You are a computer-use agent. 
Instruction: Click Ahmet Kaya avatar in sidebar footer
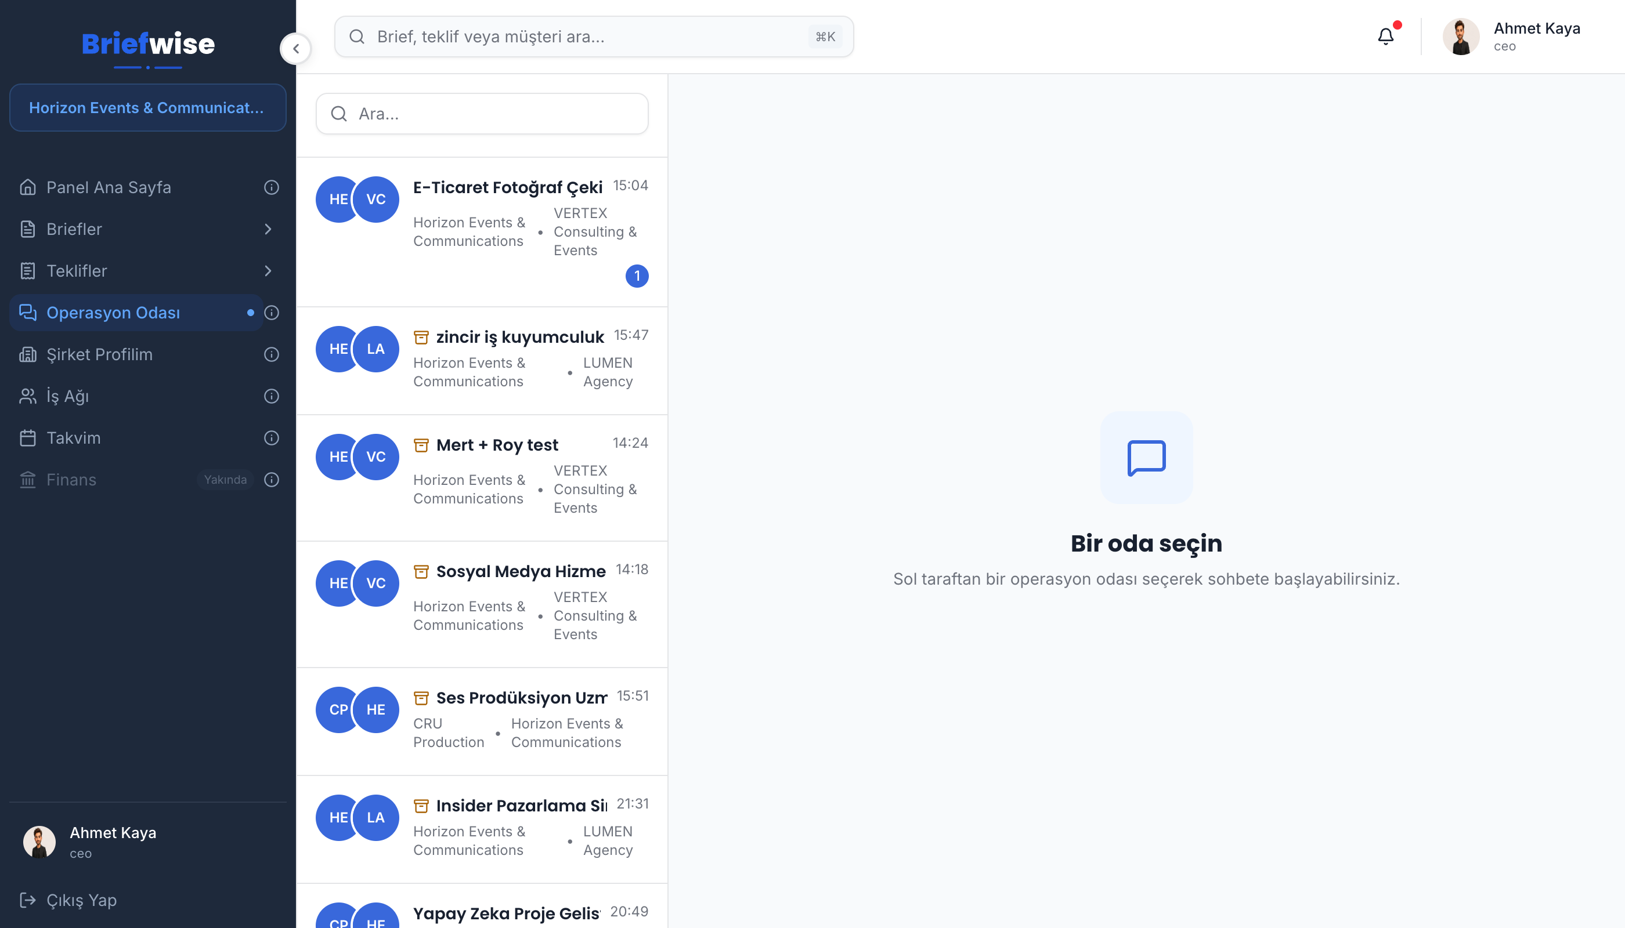coord(39,842)
